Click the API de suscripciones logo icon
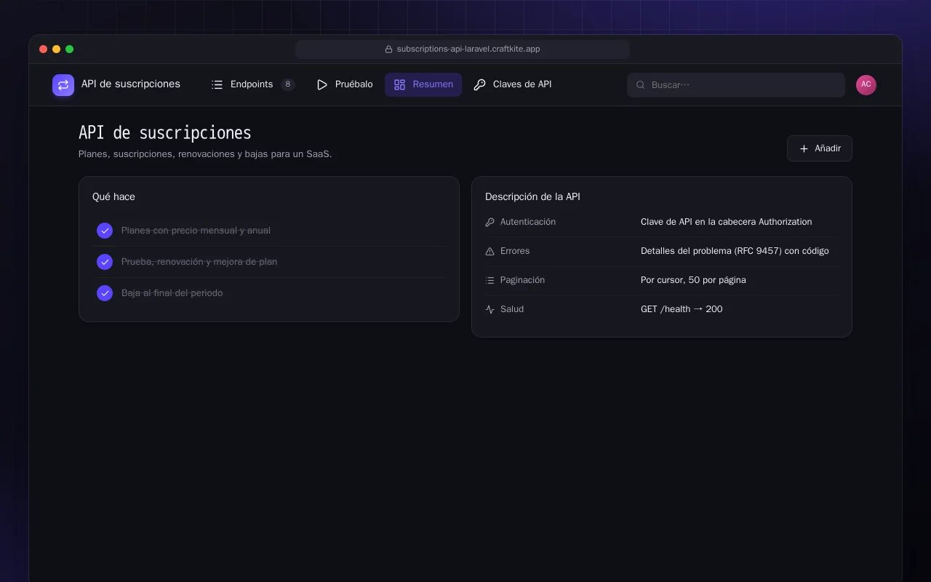Image resolution: width=931 pixels, height=582 pixels. [63, 85]
